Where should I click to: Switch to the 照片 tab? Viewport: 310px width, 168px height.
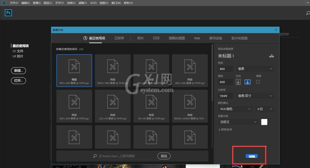140,38
